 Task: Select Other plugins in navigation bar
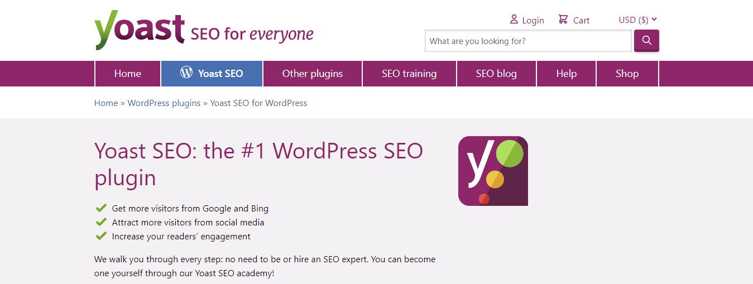point(313,74)
